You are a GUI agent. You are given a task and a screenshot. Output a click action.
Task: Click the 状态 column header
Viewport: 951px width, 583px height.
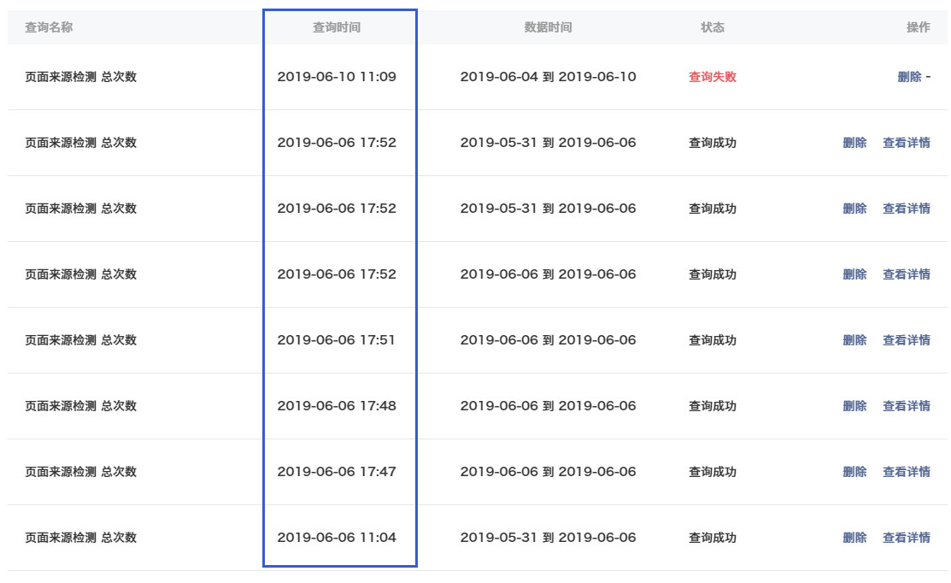[713, 27]
